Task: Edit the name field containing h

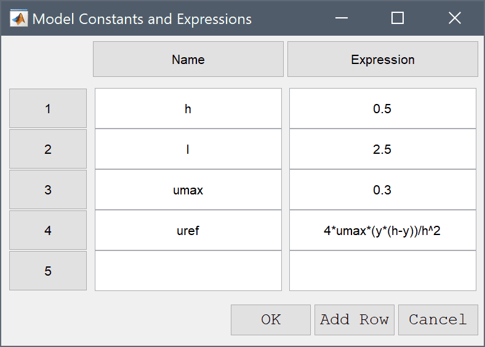Action: pyautogui.click(x=188, y=108)
